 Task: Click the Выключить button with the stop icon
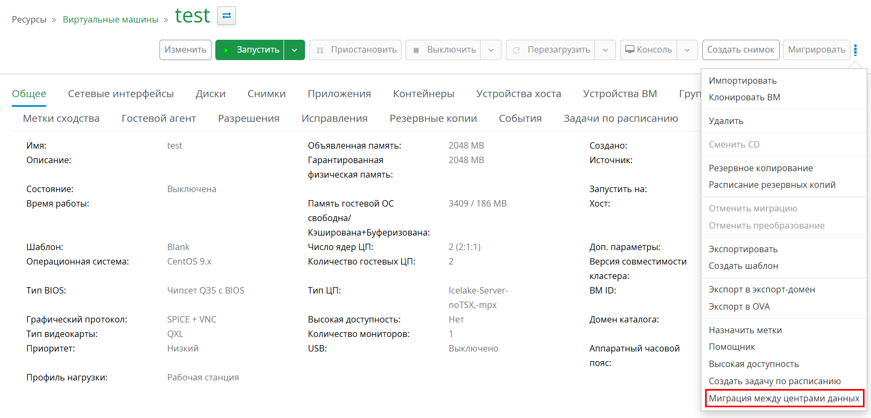tap(443, 50)
